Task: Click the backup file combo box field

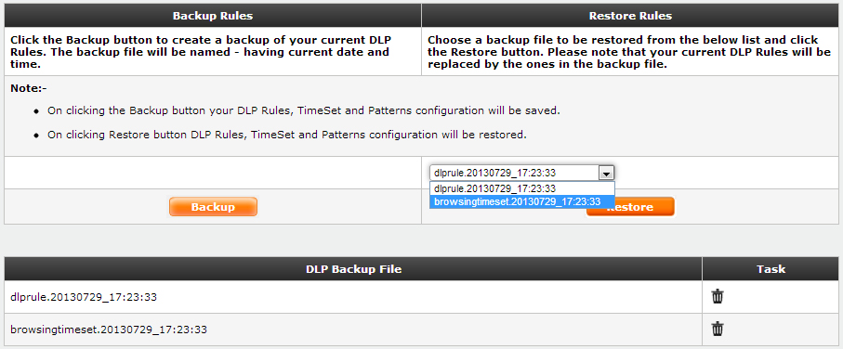Action: 521,173
